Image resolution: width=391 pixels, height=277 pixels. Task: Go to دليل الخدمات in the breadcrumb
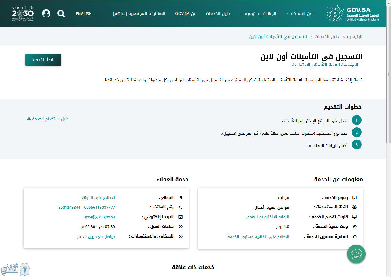327,36
